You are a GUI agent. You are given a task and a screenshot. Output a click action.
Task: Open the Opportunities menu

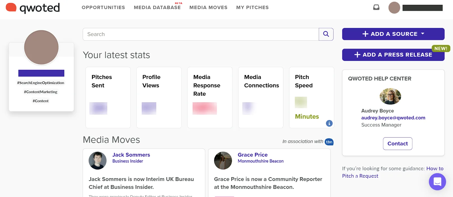point(103,7)
